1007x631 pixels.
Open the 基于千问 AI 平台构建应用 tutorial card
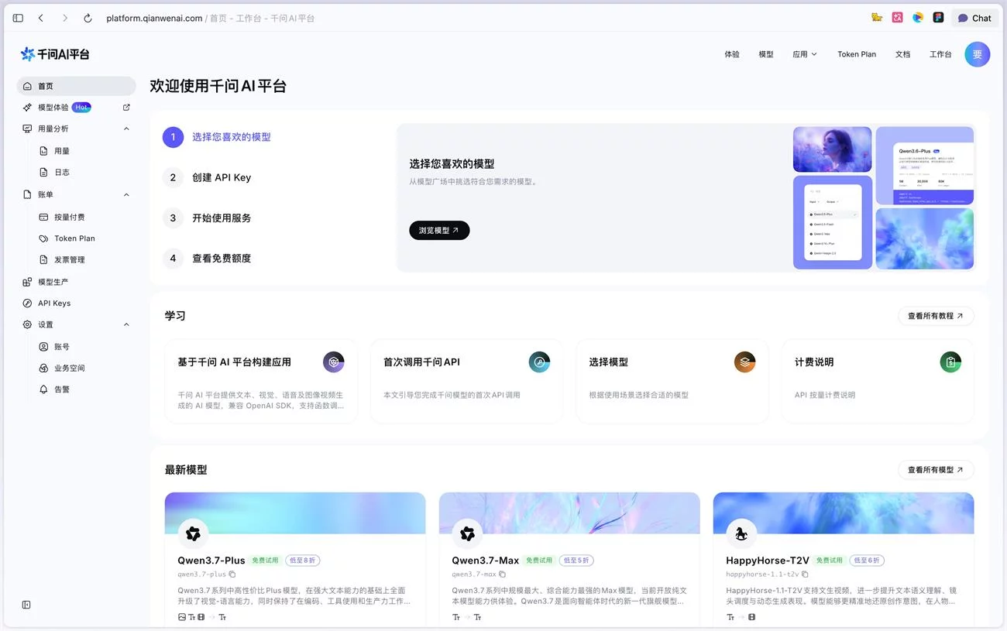point(261,381)
